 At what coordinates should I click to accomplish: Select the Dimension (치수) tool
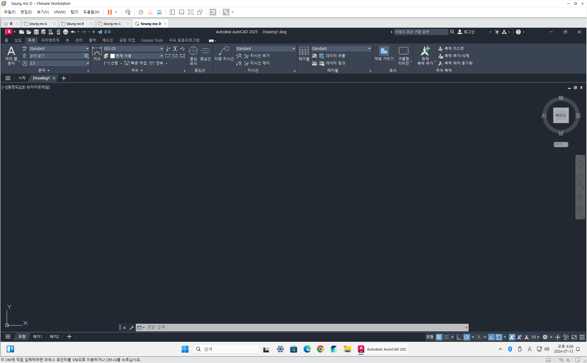coord(97,54)
